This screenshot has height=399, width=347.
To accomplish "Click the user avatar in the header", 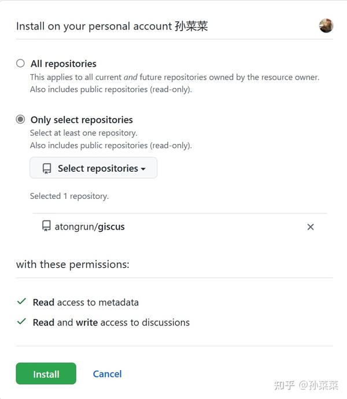I will (326, 25).
